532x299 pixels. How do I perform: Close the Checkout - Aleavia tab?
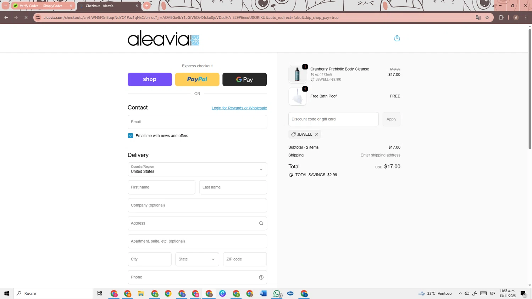(x=137, y=6)
